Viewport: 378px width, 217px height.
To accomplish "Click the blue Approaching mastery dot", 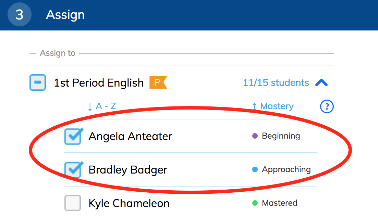I will tap(255, 169).
